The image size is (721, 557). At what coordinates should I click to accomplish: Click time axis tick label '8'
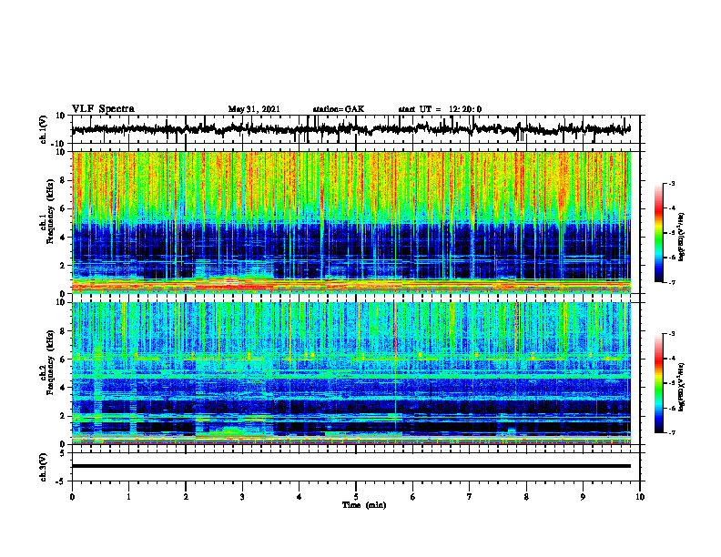(526, 497)
